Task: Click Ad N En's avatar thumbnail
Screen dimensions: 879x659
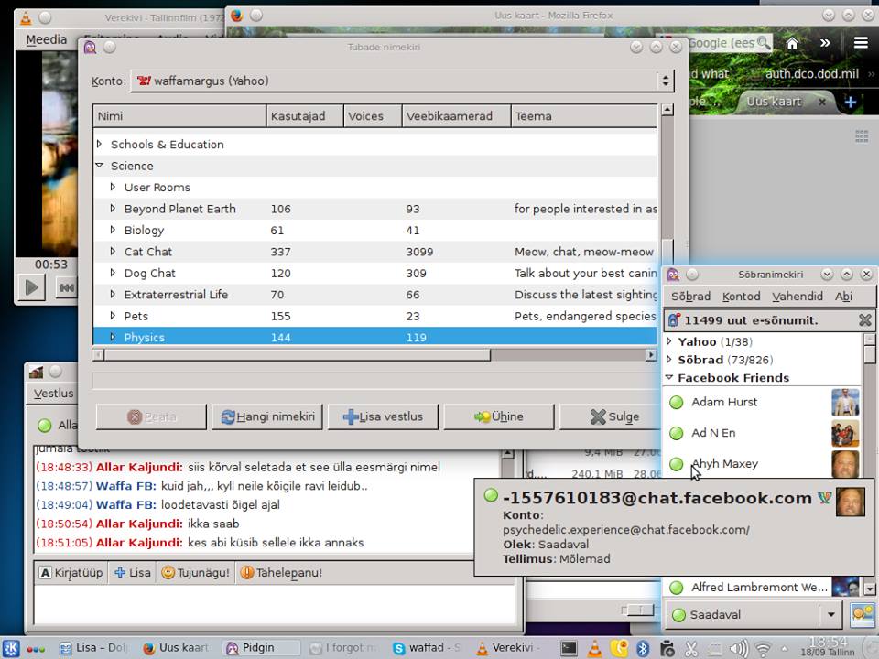Action: [x=845, y=433]
